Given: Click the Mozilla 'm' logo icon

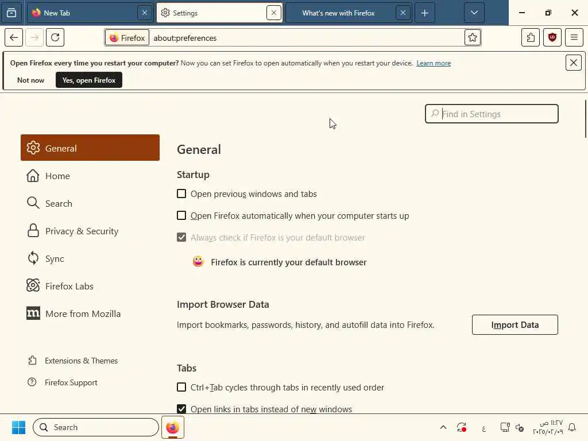Looking at the screenshot, I should [33, 313].
